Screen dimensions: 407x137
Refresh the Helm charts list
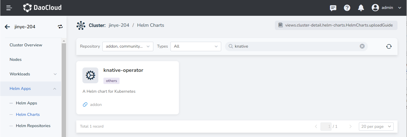[389, 46]
